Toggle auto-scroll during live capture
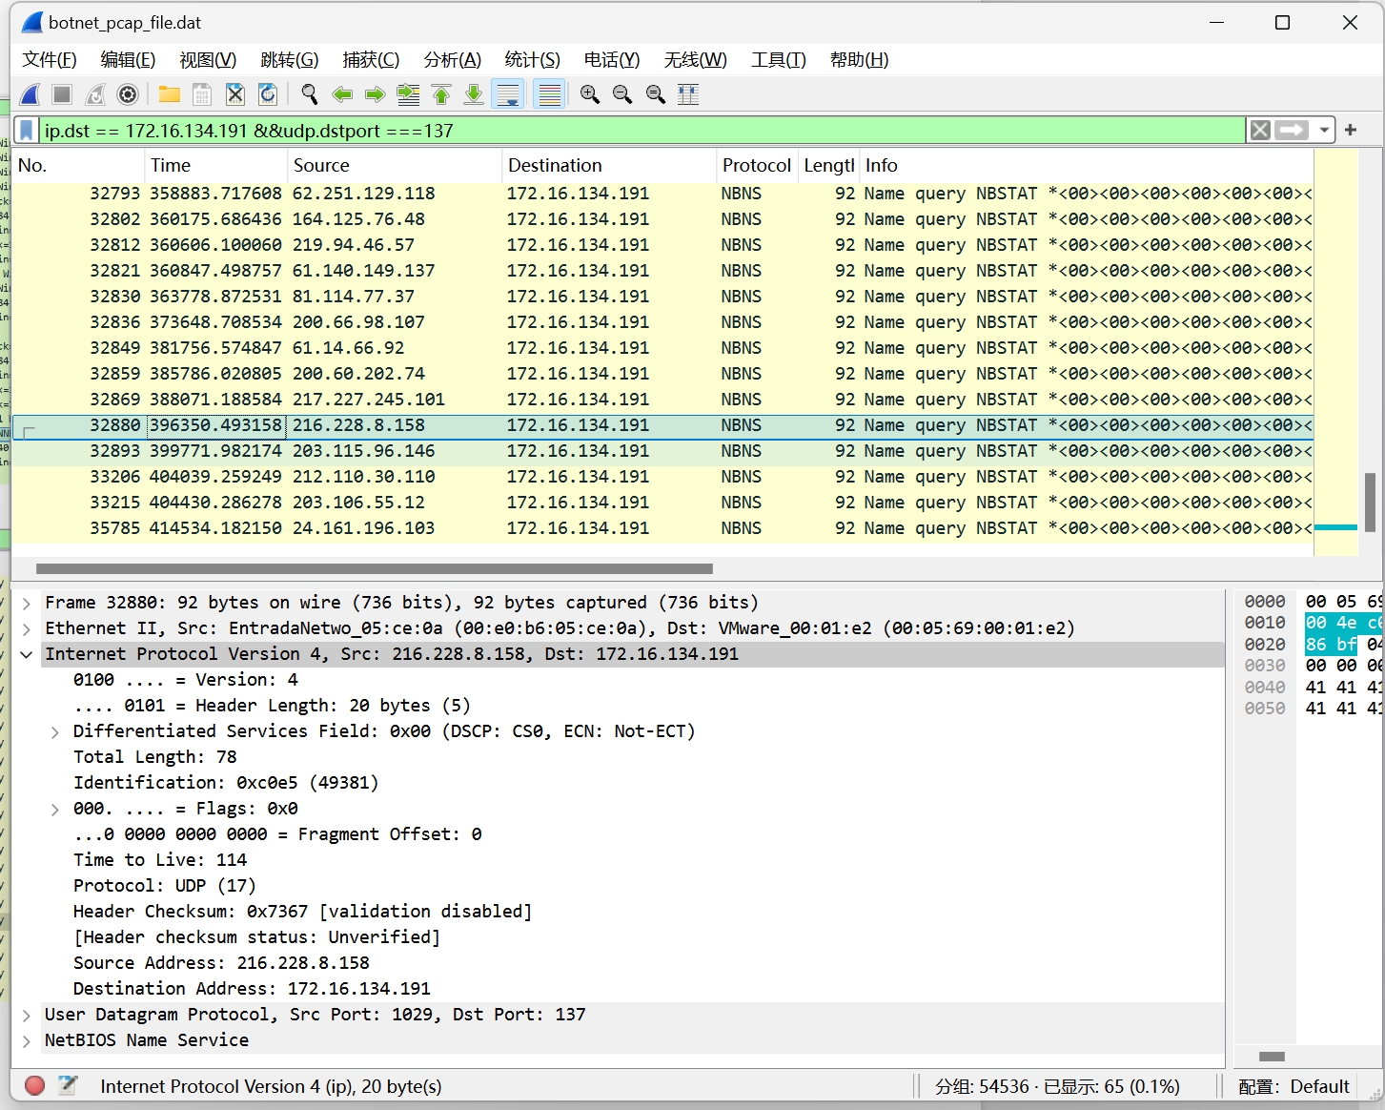Viewport: 1385px width, 1110px height. (508, 94)
